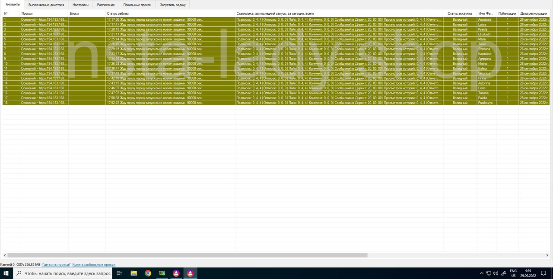Open the Расписание tab
553x279 pixels.
[x=106, y=5]
